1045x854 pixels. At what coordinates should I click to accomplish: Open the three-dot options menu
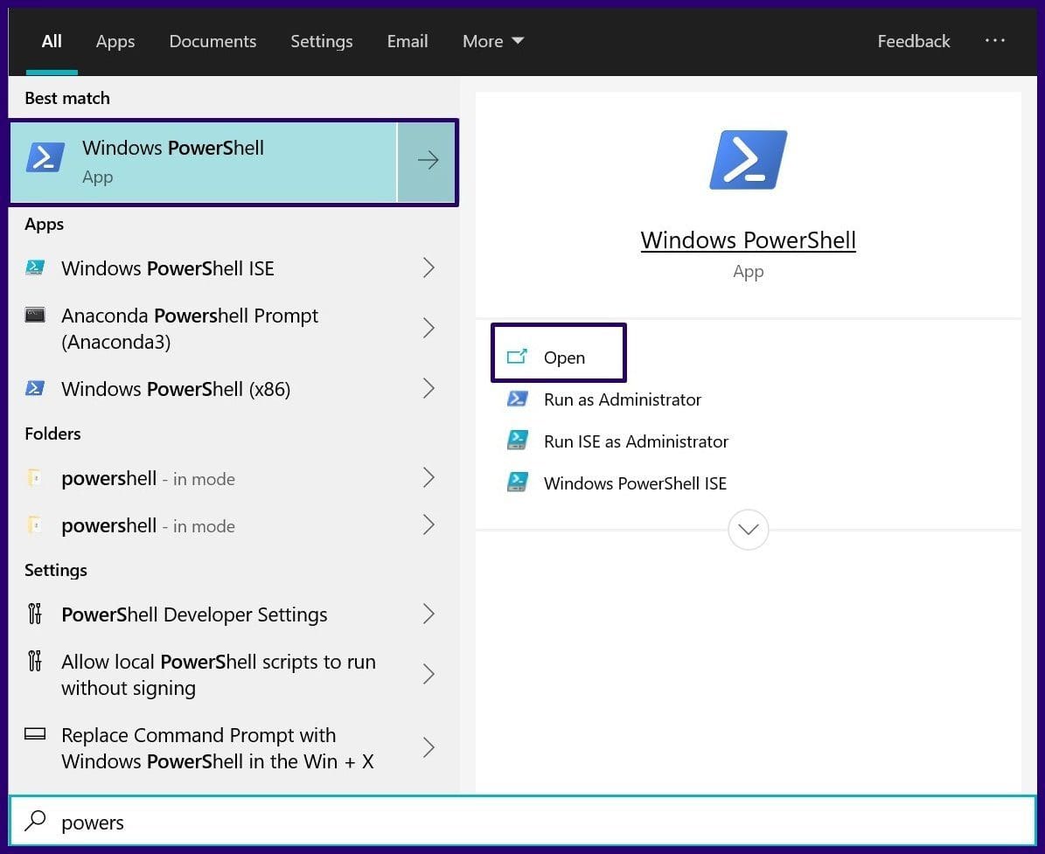coord(994,40)
